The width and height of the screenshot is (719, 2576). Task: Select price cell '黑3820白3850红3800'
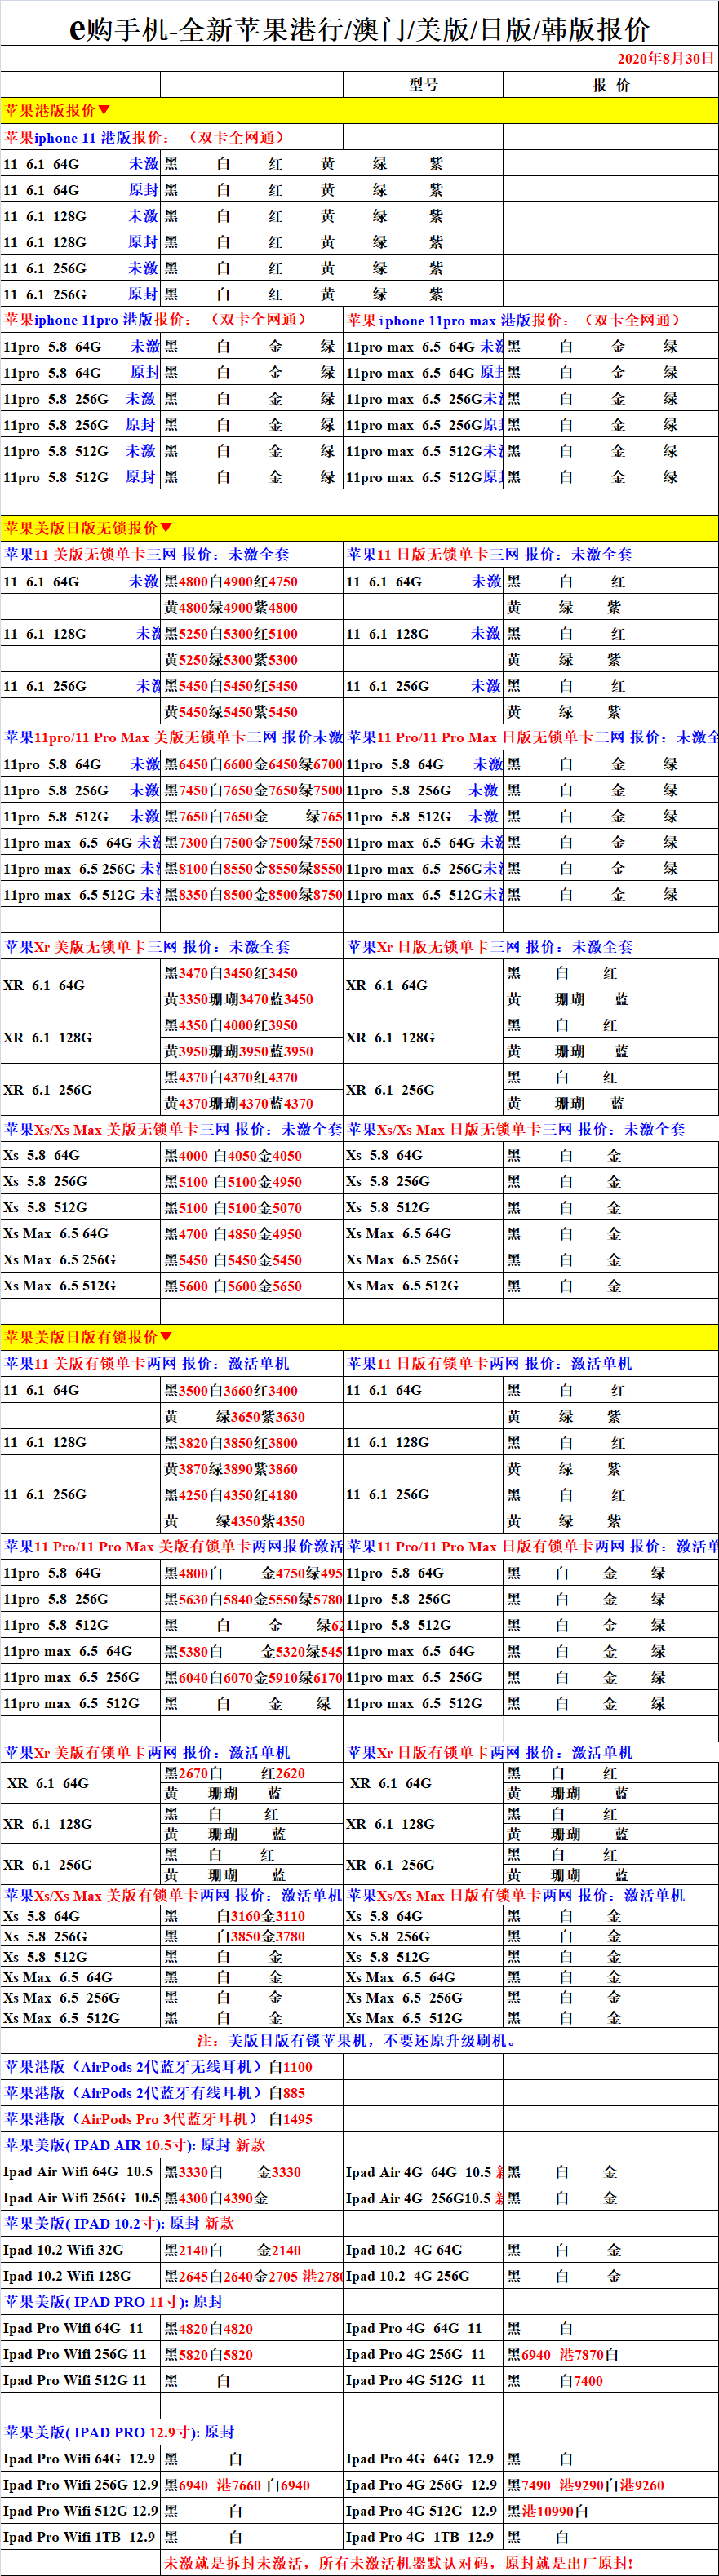tap(252, 1442)
